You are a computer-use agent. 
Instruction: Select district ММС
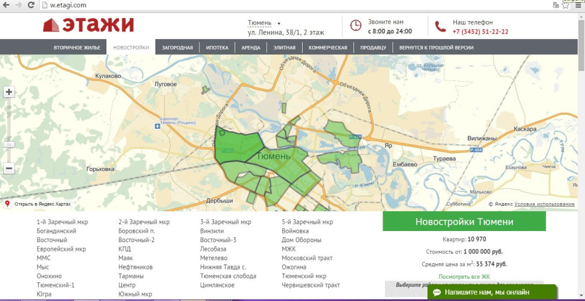coord(44,258)
